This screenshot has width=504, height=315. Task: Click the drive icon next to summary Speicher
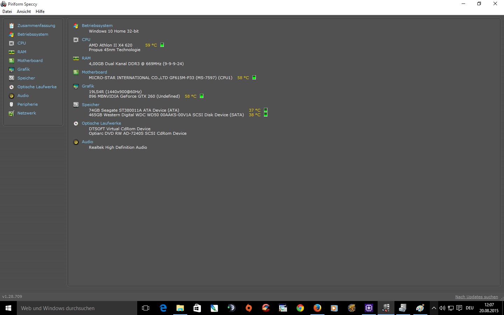[x=76, y=105]
